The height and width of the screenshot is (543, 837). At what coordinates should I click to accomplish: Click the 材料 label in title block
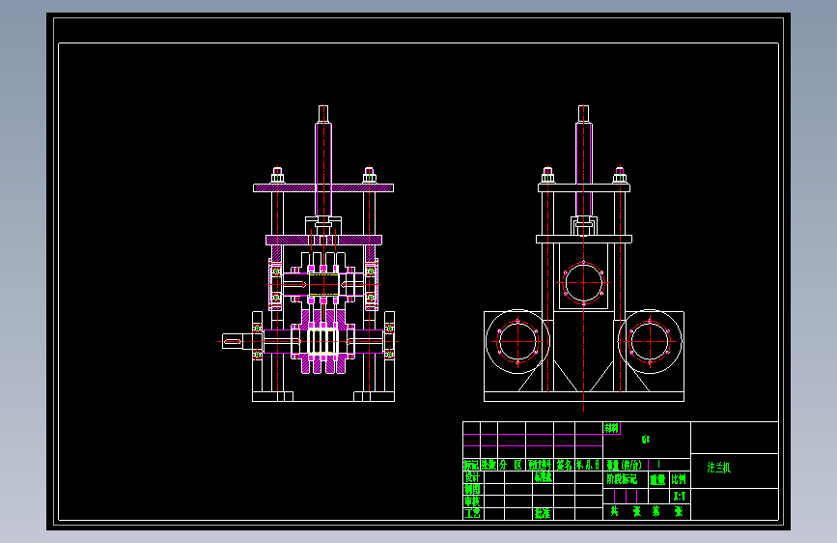[x=612, y=428]
